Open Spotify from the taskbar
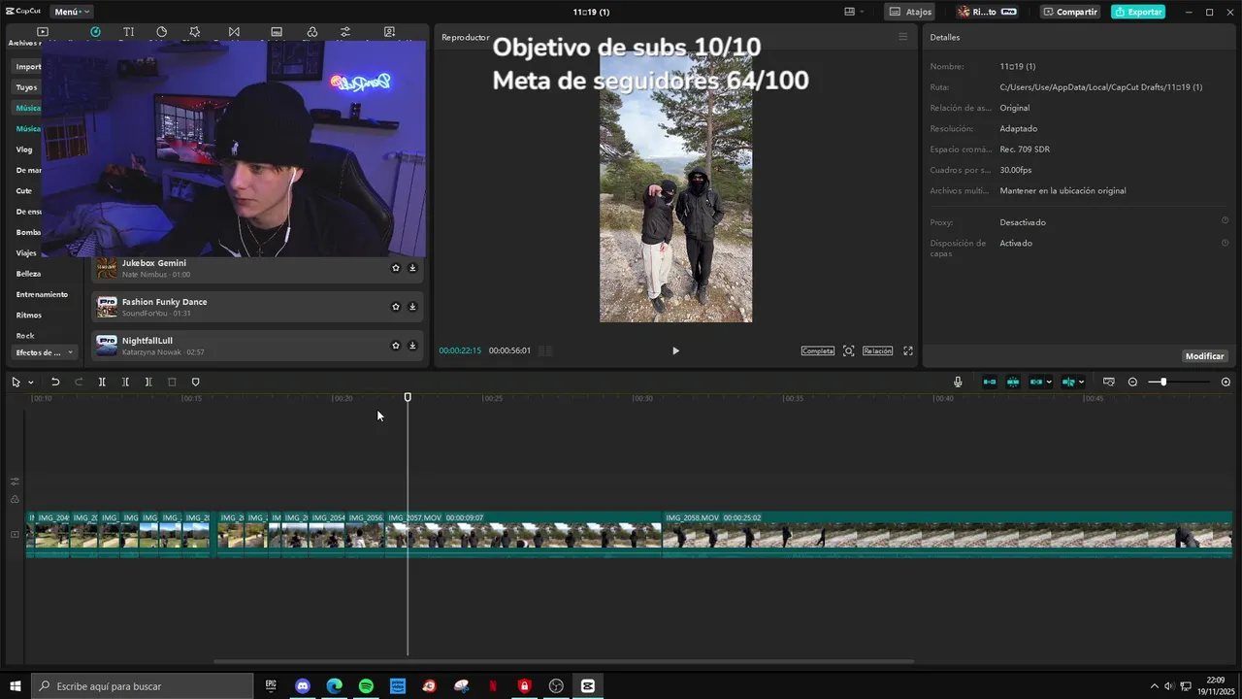 (366, 686)
